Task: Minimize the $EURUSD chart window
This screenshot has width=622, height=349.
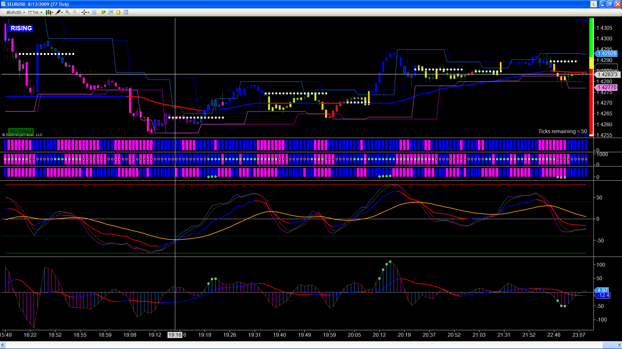Action: click(603, 4)
